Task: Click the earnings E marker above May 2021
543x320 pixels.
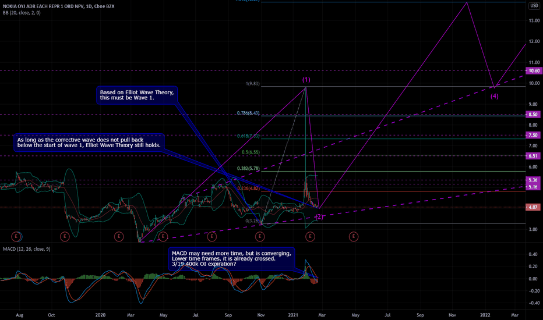Action: click(x=354, y=237)
